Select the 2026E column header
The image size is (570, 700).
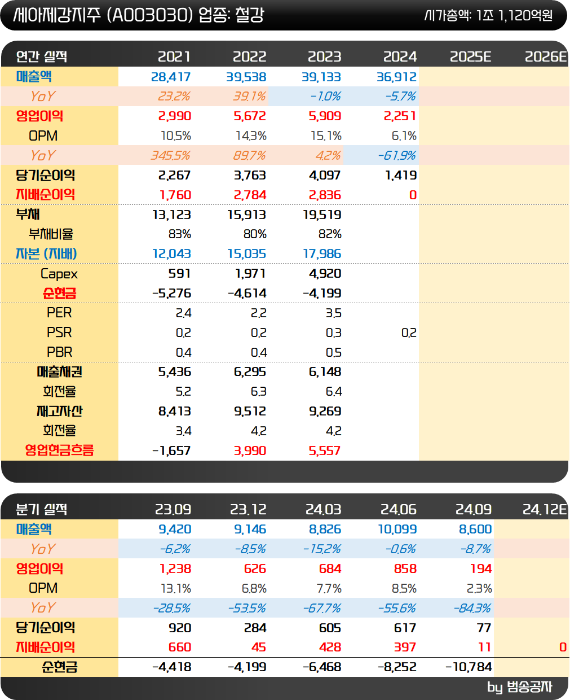click(x=545, y=56)
